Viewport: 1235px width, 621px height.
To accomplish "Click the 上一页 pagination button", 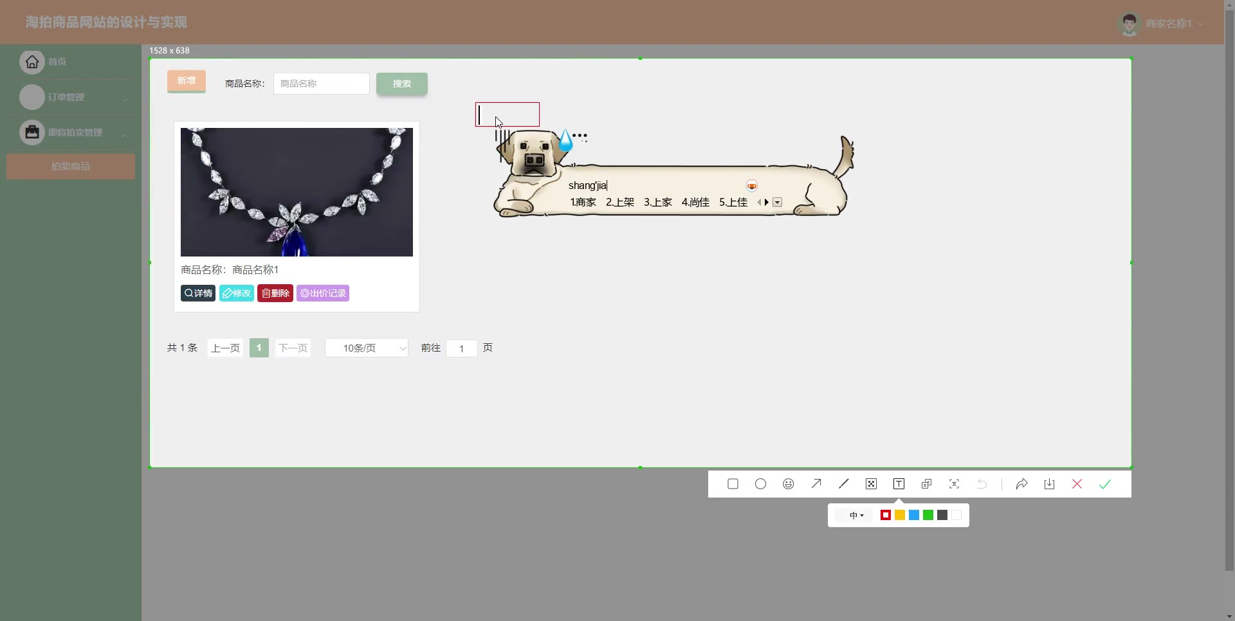I will coord(226,348).
